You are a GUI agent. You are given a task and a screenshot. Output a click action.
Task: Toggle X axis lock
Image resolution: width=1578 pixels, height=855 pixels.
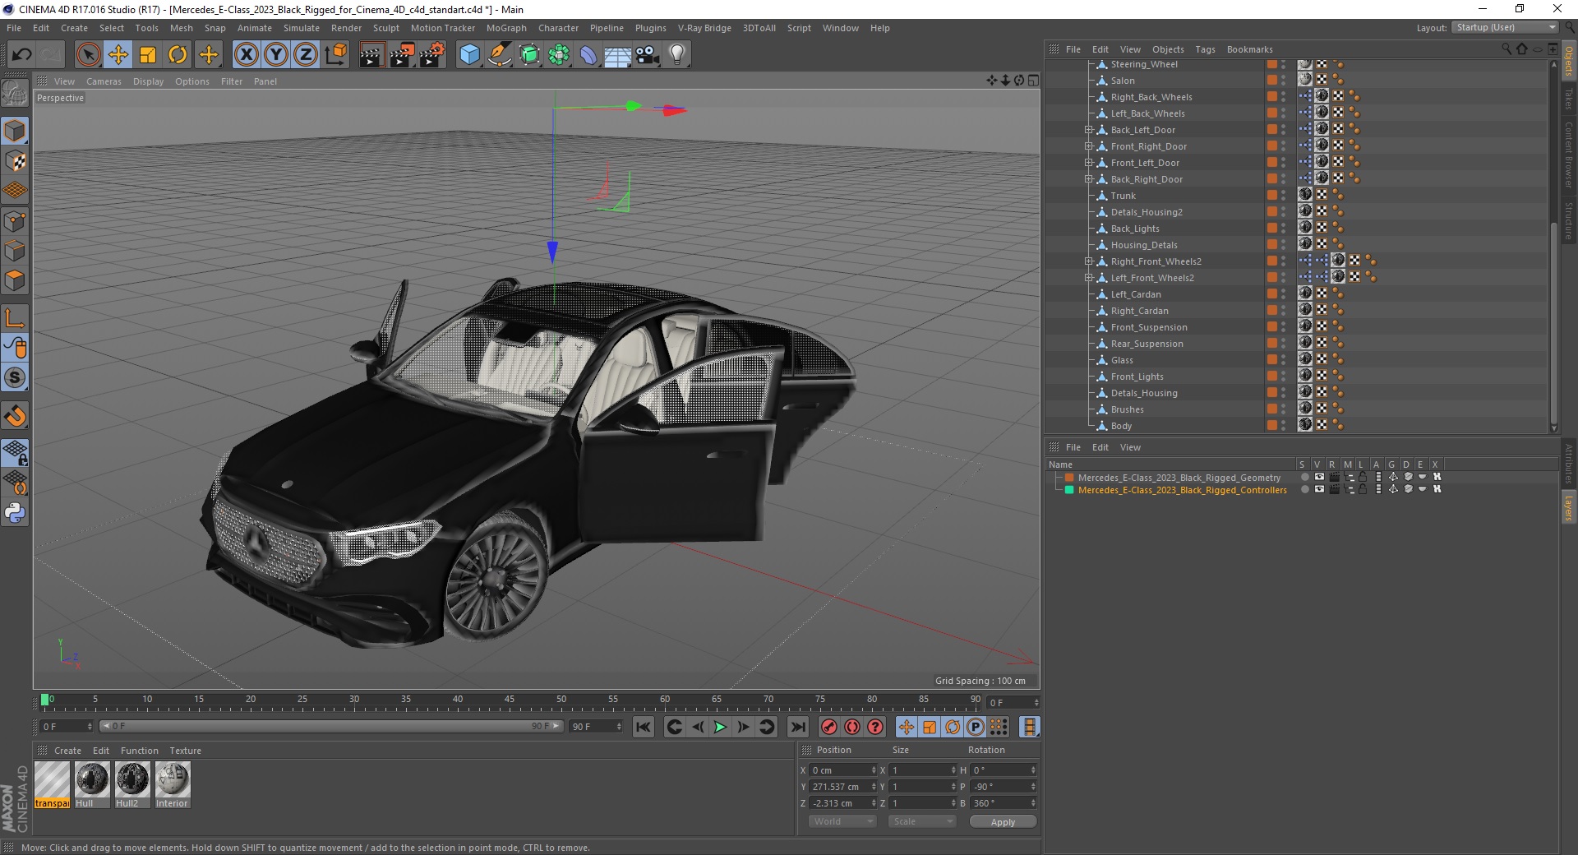[246, 55]
